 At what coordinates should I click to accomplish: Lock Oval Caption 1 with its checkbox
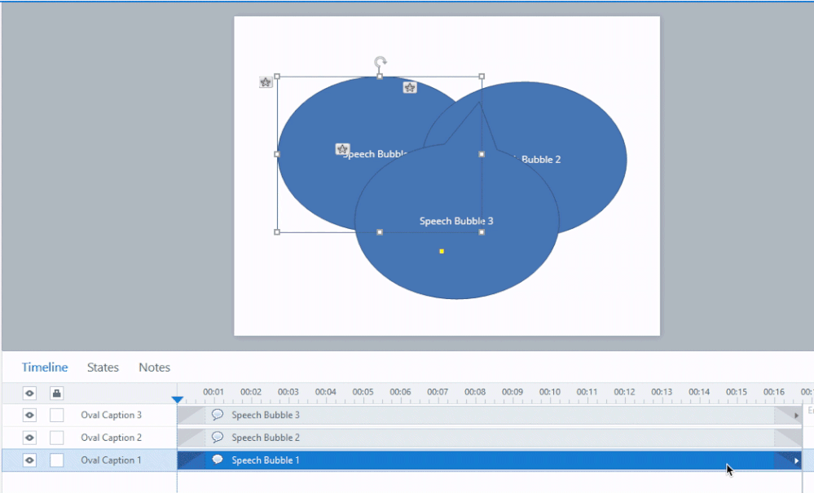(56, 460)
